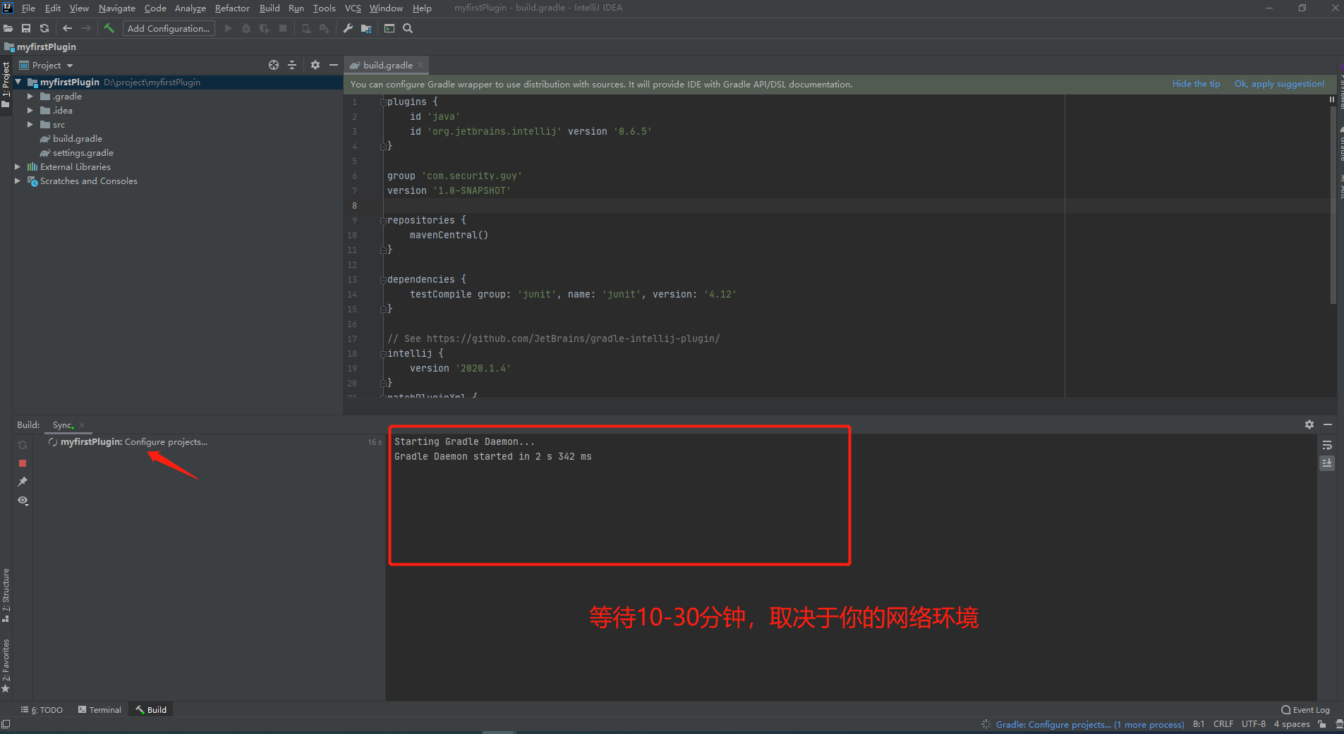Open Settings via the wrench icon
Viewport: 1344px width, 734px height.
348,28
